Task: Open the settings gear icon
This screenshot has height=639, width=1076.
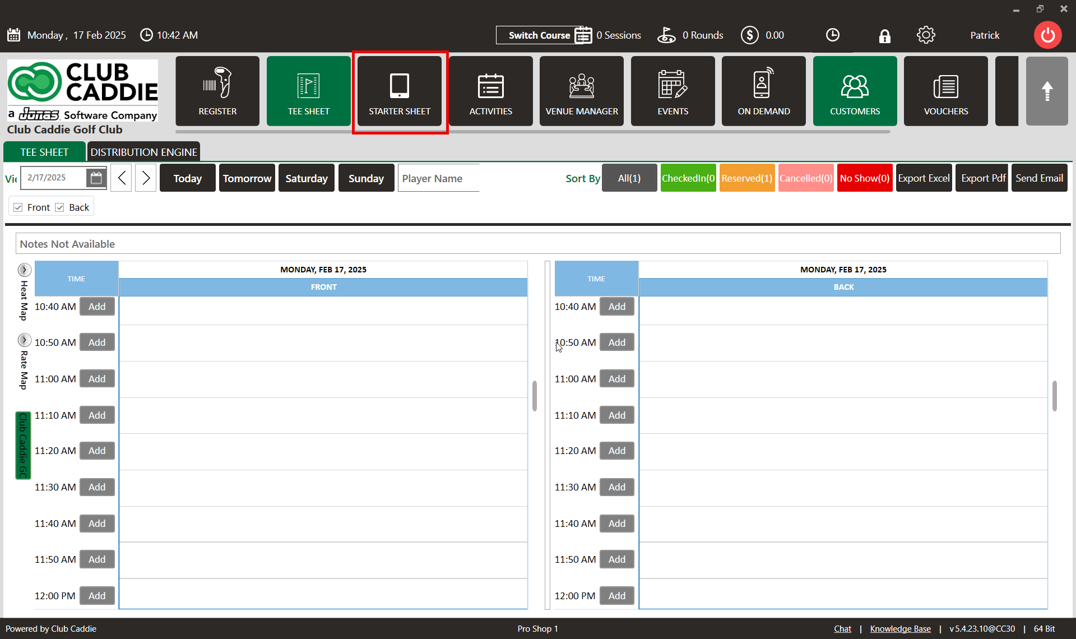Action: [x=926, y=35]
